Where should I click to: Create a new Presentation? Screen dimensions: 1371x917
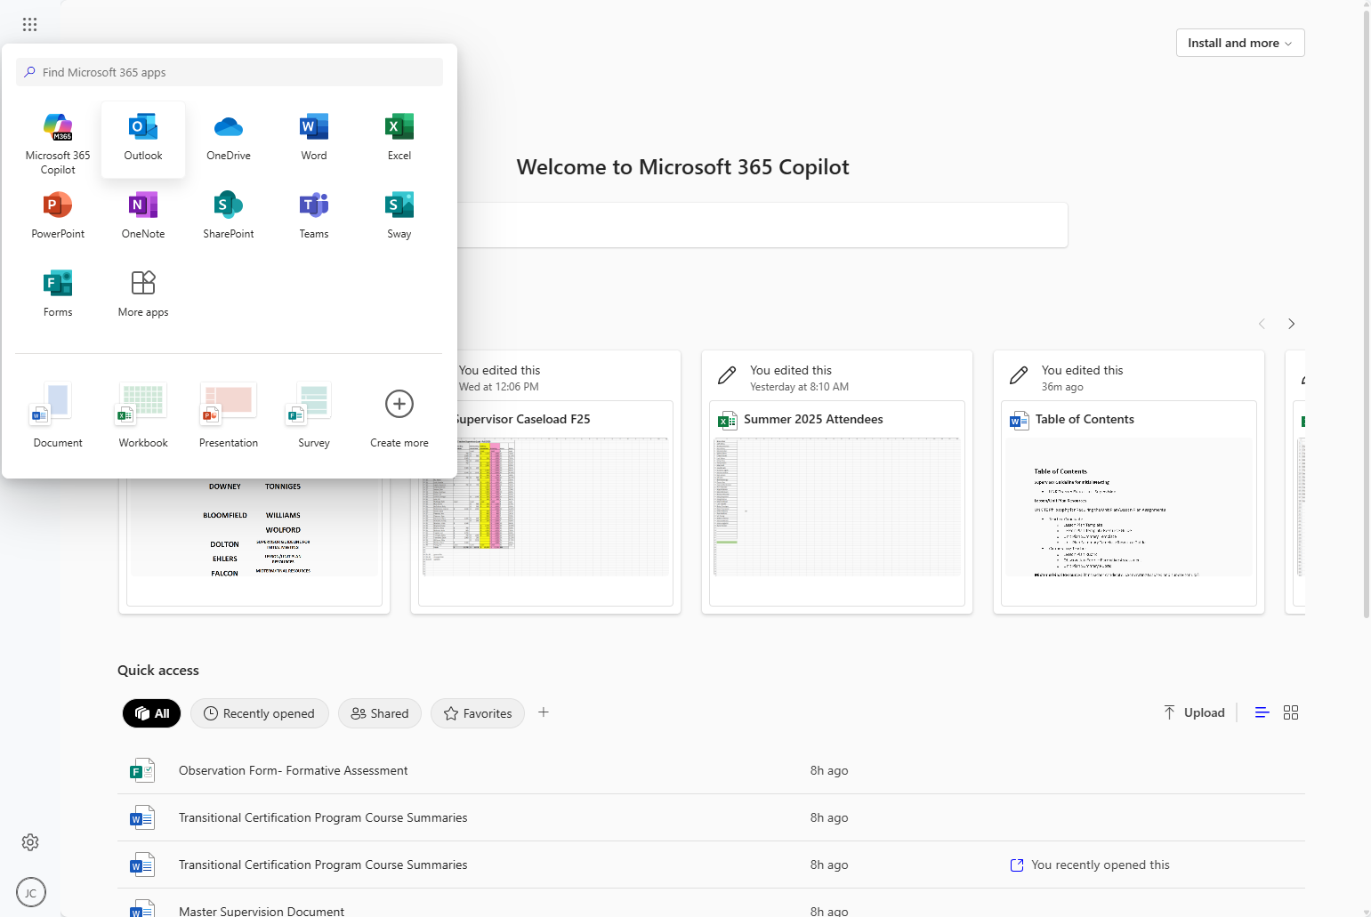(x=229, y=416)
